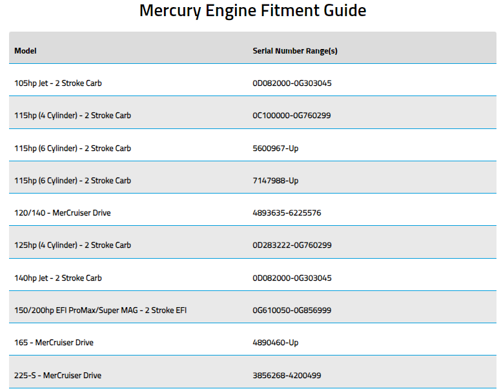Click serial range 0G610050-0G856999
501x391 pixels.
292,310
